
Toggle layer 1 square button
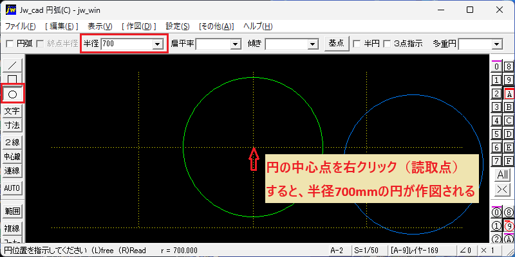click(496, 80)
